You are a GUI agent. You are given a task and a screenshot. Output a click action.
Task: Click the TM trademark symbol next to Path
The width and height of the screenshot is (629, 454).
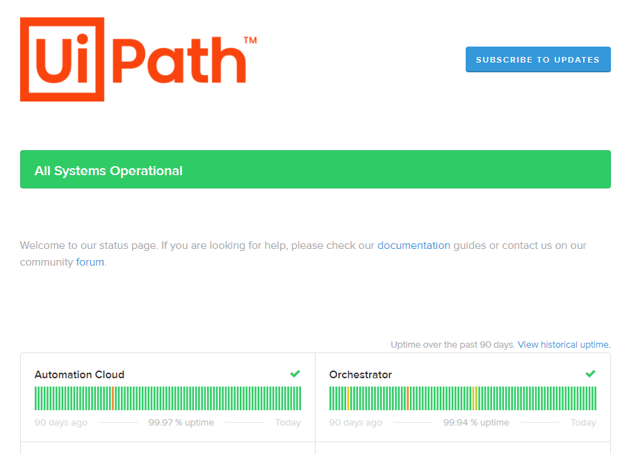click(x=252, y=41)
